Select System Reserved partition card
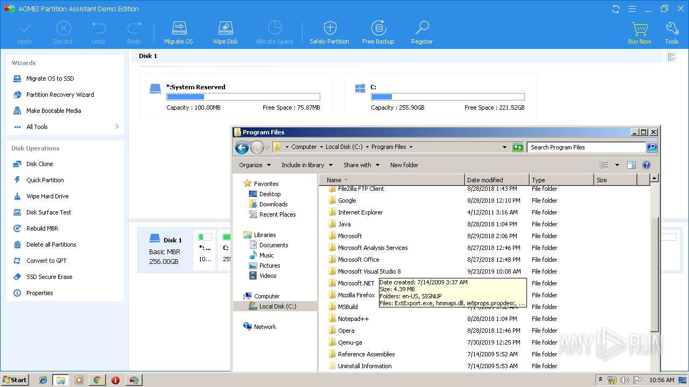 coord(236,95)
